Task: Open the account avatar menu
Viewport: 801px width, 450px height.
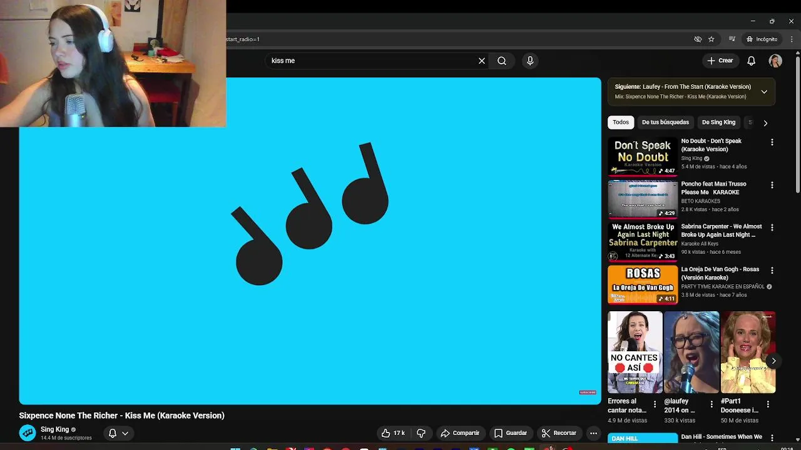Action: [x=775, y=61]
